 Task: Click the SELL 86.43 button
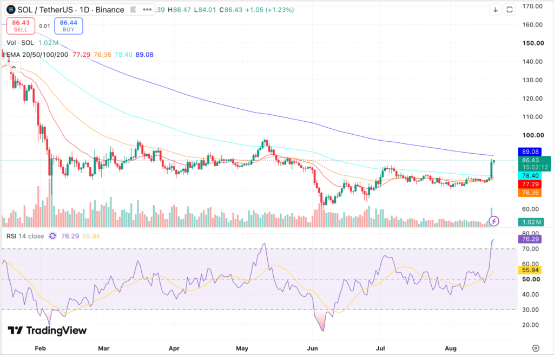pos(21,26)
